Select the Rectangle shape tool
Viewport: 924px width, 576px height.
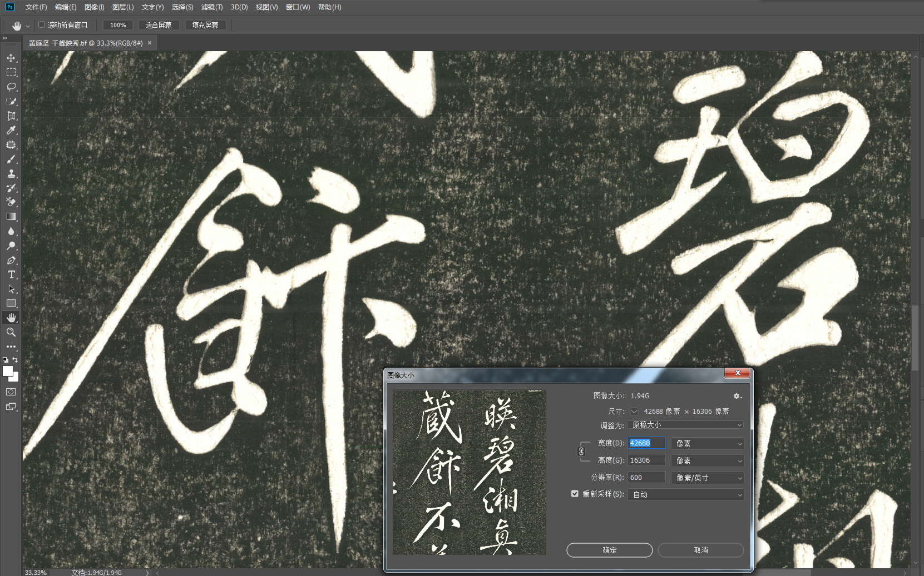click(11, 303)
